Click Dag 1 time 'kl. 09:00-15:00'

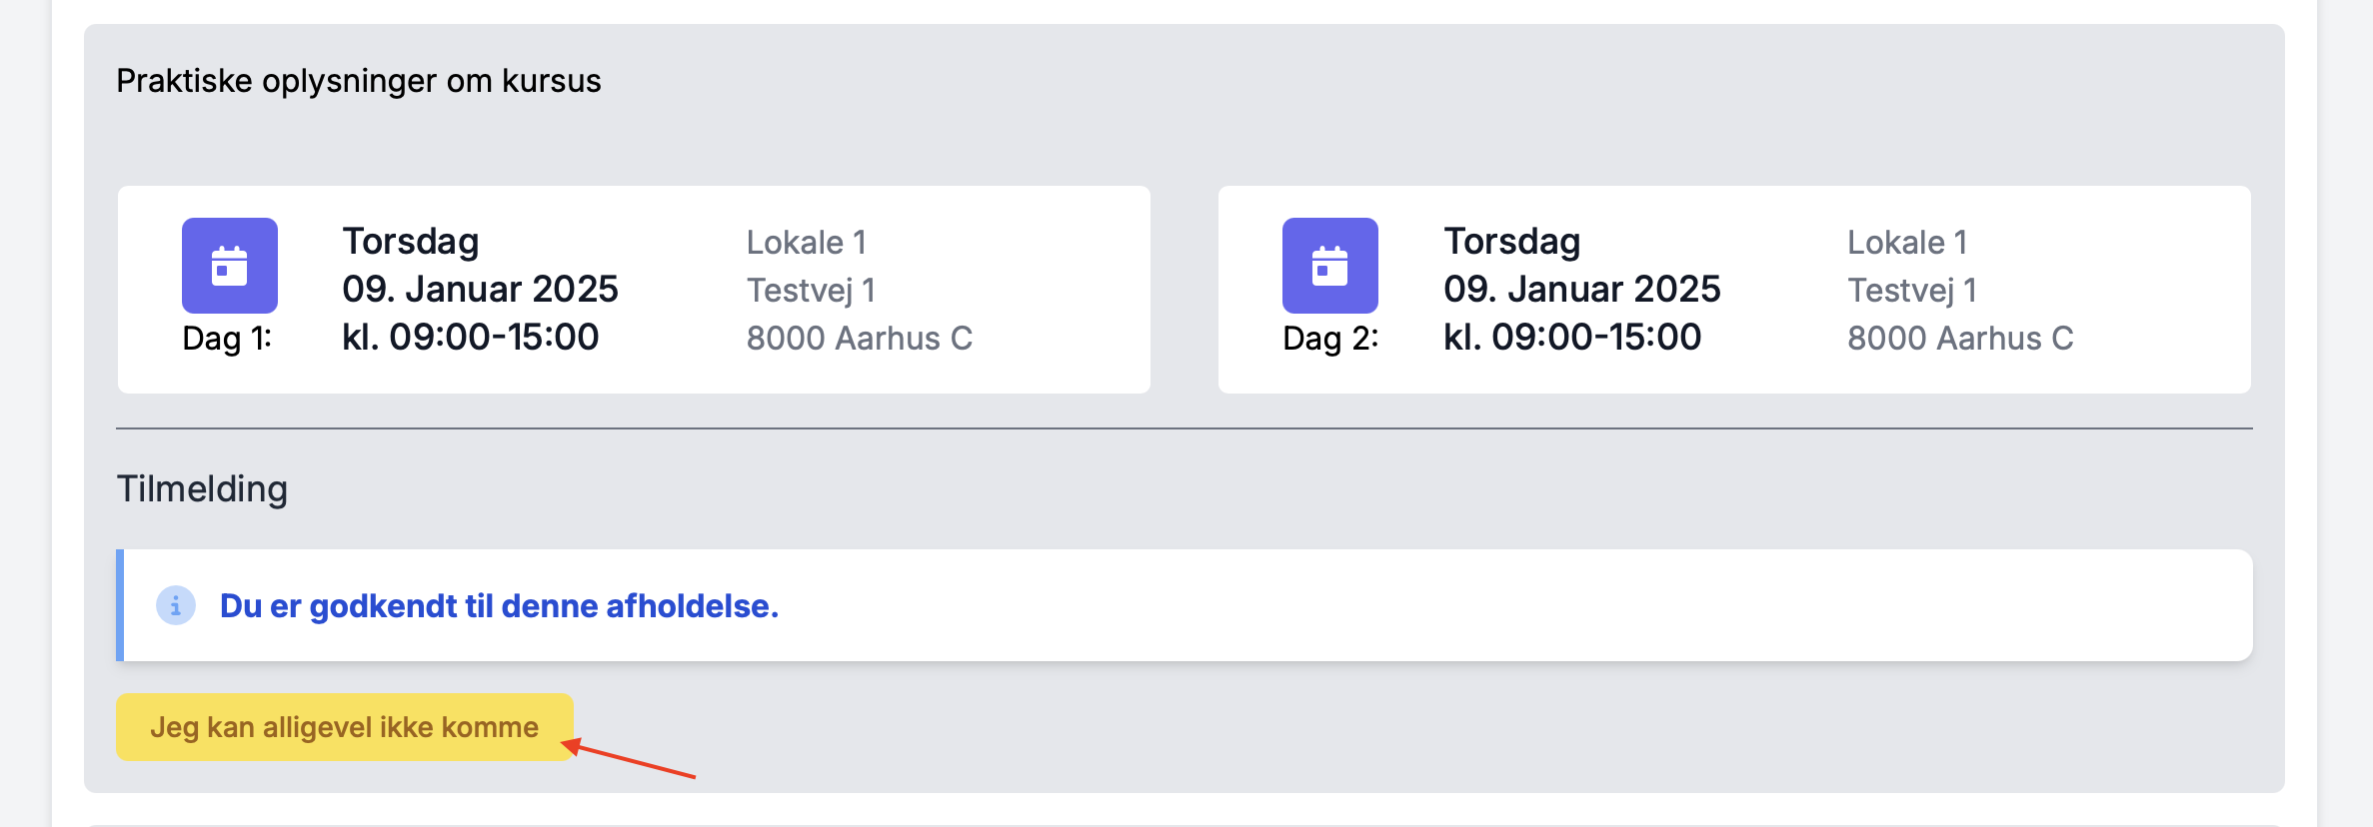pyautogui.click(x=470, y=338)
